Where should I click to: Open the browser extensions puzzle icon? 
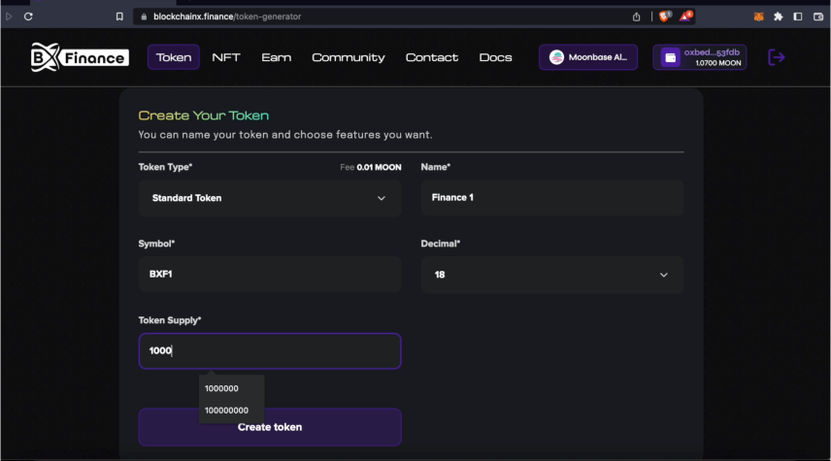click(779, 16)
